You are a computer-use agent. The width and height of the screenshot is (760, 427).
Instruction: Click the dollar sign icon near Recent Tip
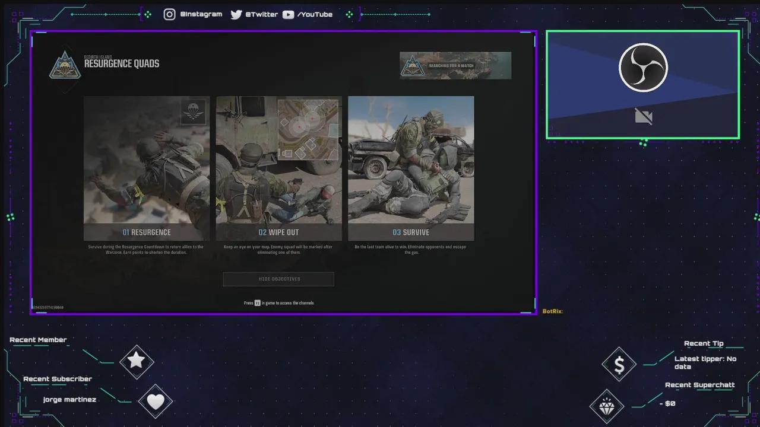pyautogui.click(x=619, y=365)
